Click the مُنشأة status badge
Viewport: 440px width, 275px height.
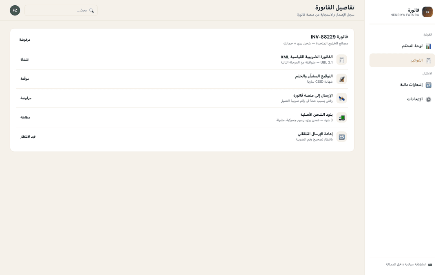(x=24, y=59)
